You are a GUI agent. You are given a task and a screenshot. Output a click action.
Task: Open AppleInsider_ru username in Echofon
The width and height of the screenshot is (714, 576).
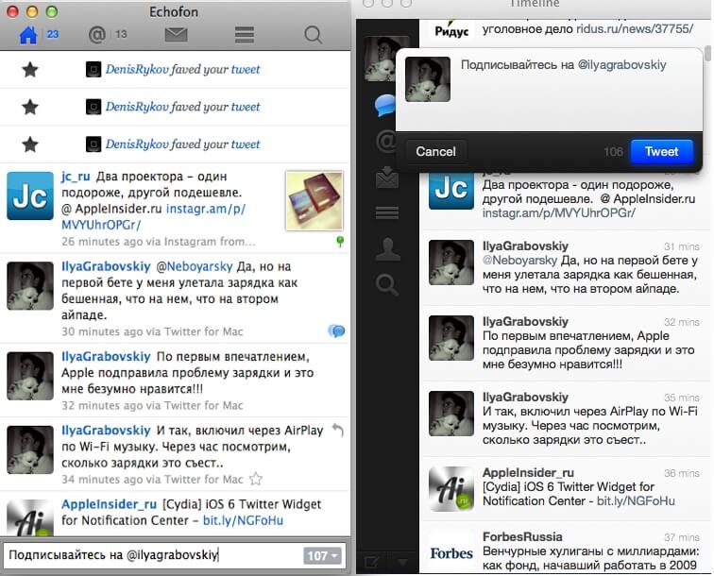pyautogui.click(x=109, y=504)
